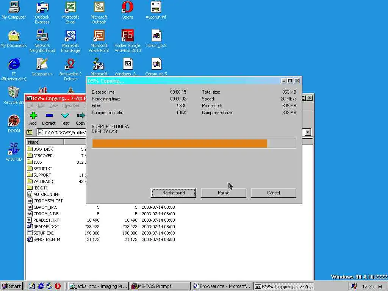
Task: Launch Microsoft PowerPoint shortcut
Action: (99, 41)
